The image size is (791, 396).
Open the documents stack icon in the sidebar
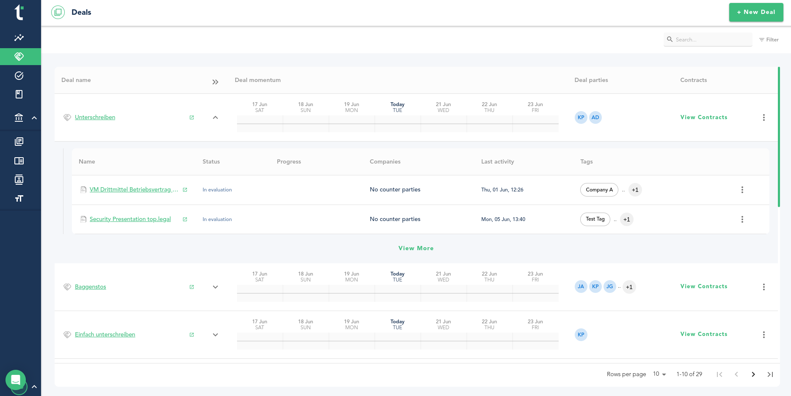click(x=19, y=141)
